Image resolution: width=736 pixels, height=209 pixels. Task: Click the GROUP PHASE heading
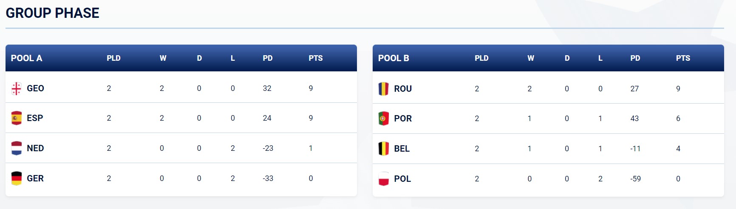[52, 13]
